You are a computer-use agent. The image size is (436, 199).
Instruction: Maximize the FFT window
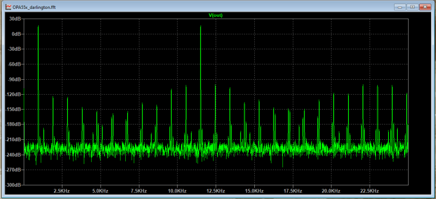[x=413, y=7]
